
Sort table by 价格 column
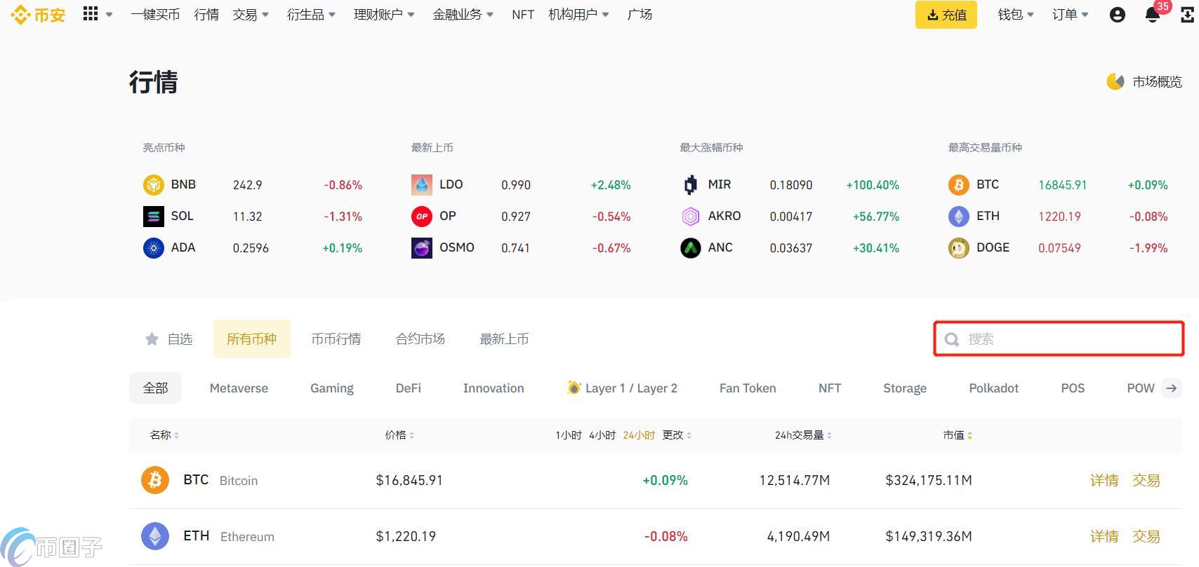coord(399,435)
